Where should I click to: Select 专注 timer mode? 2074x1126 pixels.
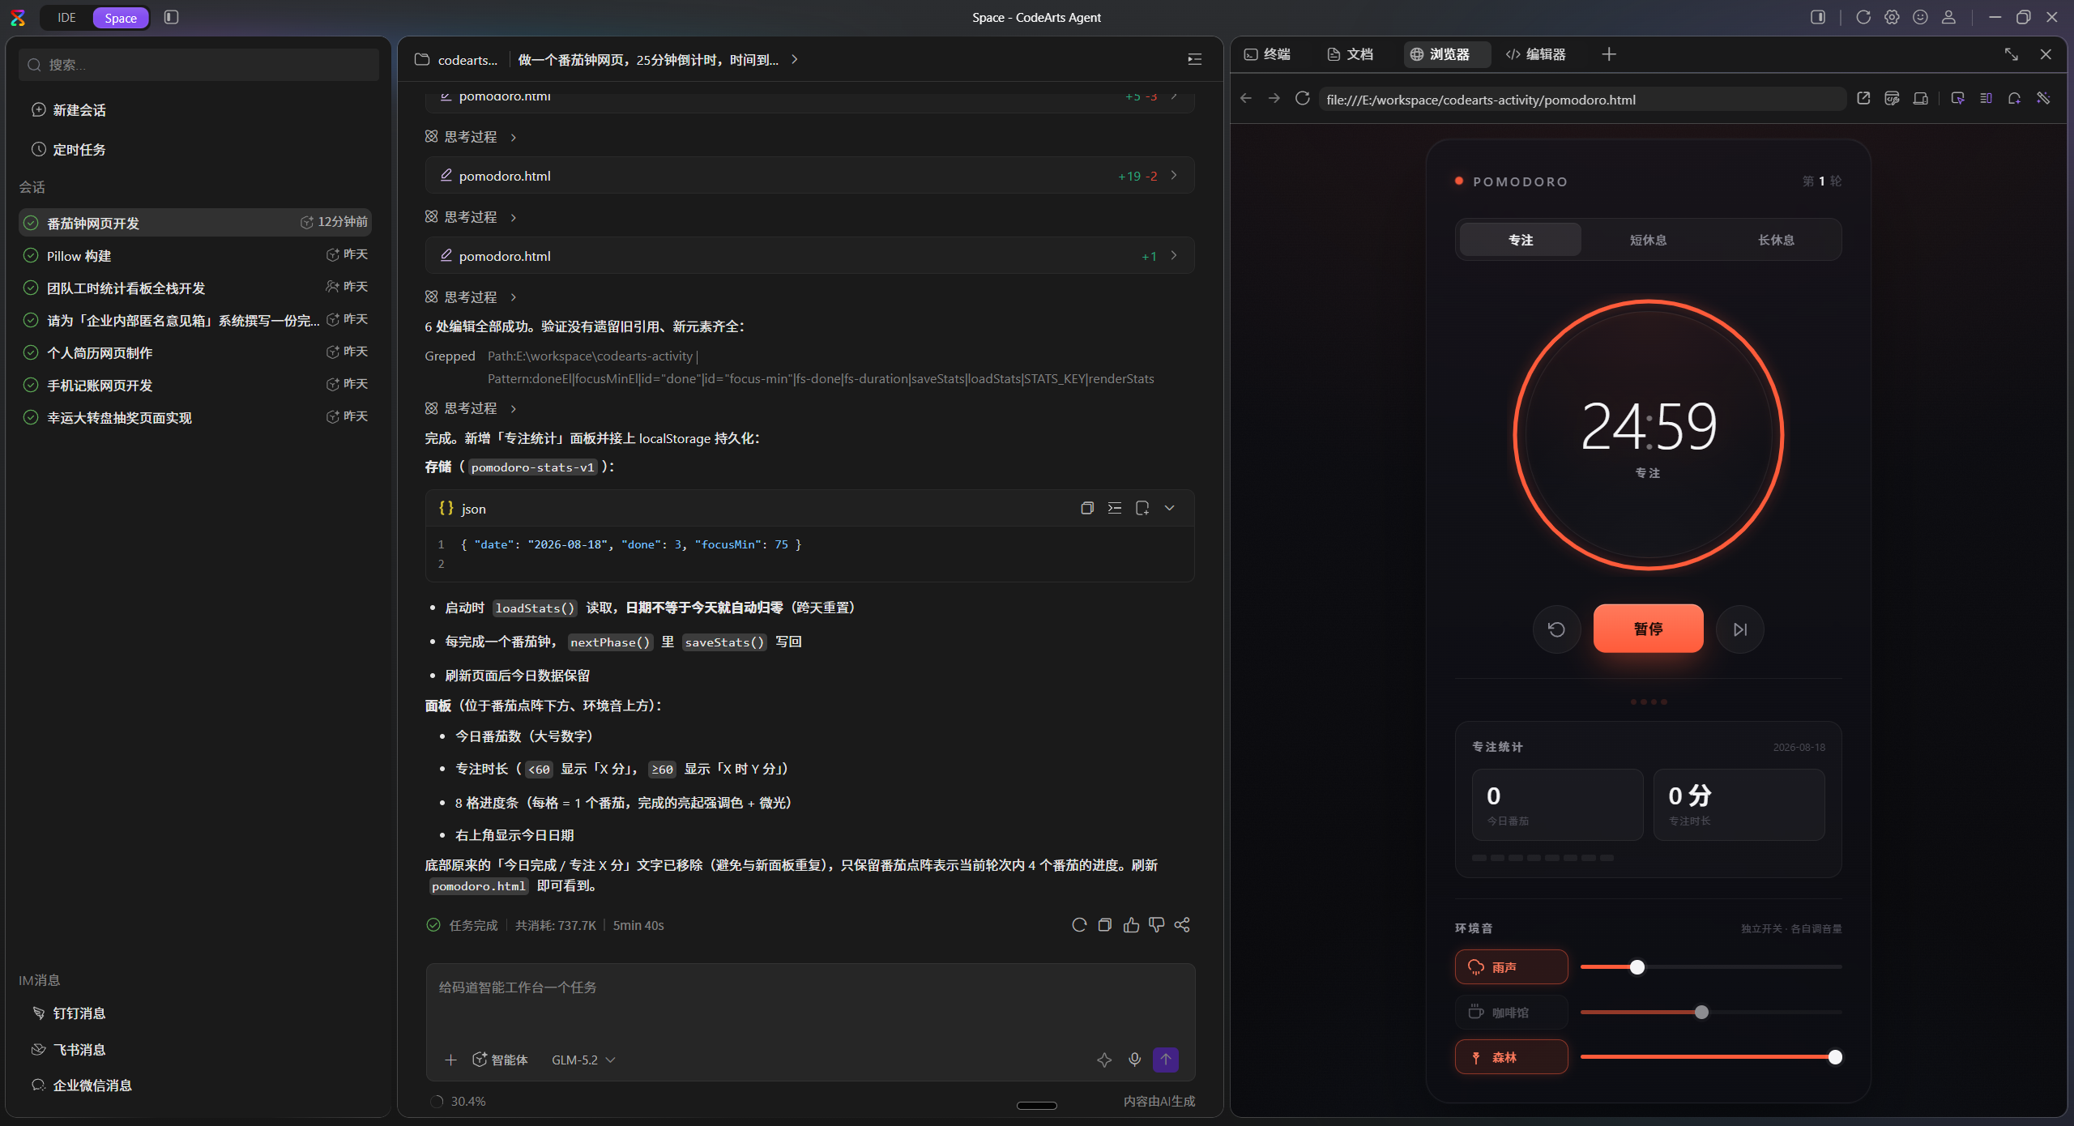tap(1520, 240)
